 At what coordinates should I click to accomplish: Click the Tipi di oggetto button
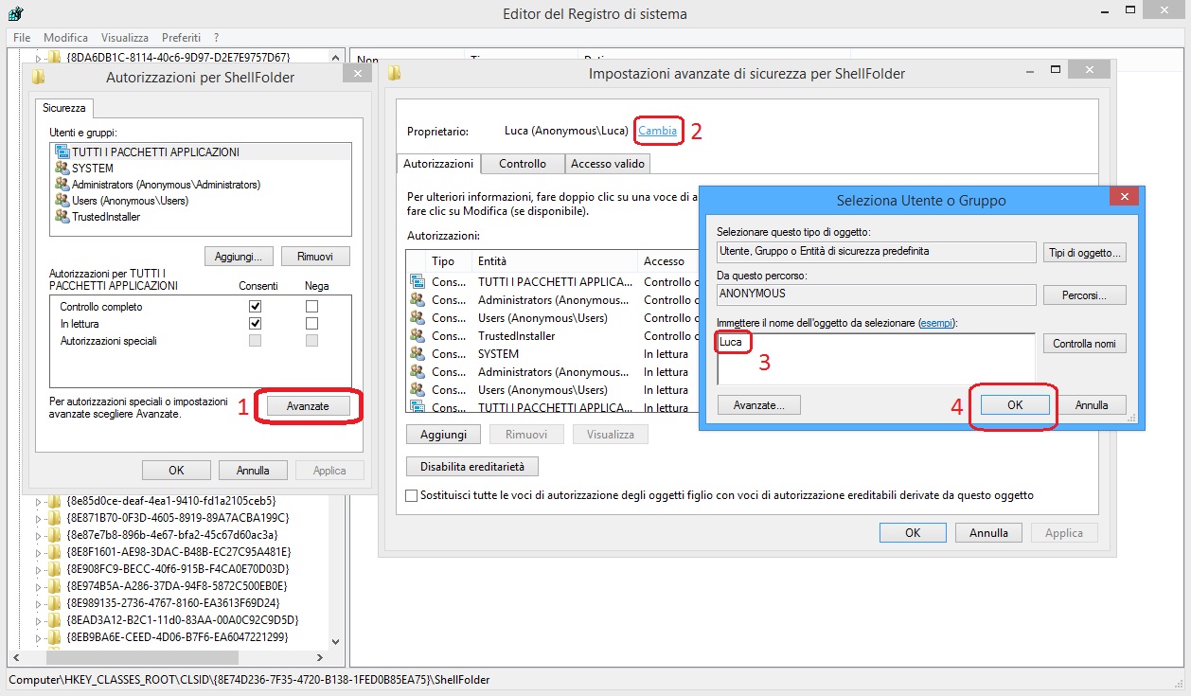click(1085, 253)
